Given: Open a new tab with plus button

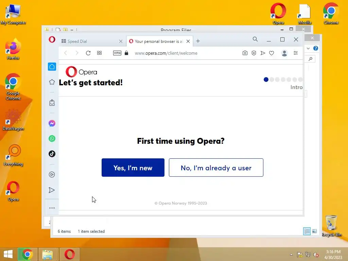Looking at the screenshot, I should pyautogui.click(x=198, y=41).
